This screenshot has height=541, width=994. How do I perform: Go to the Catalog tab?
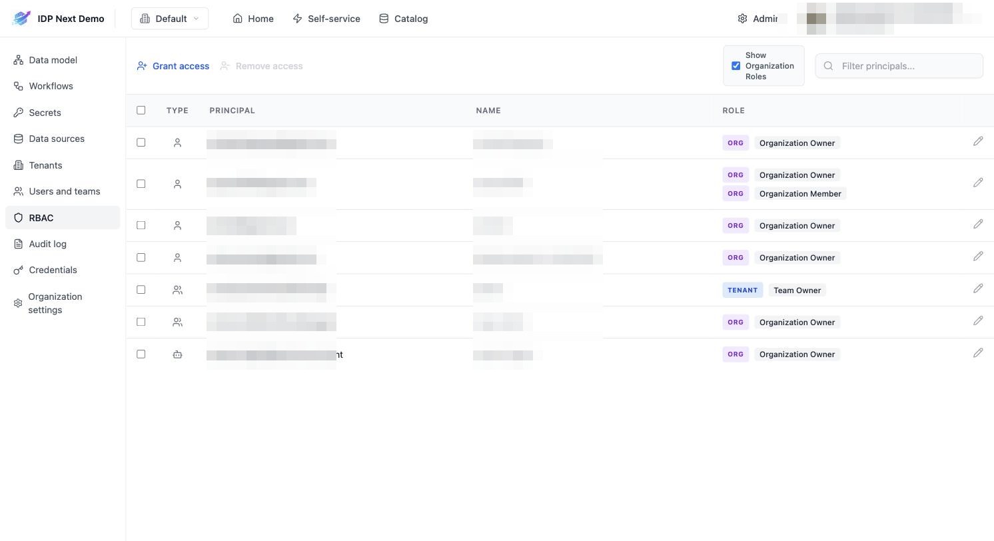(403, 19)
